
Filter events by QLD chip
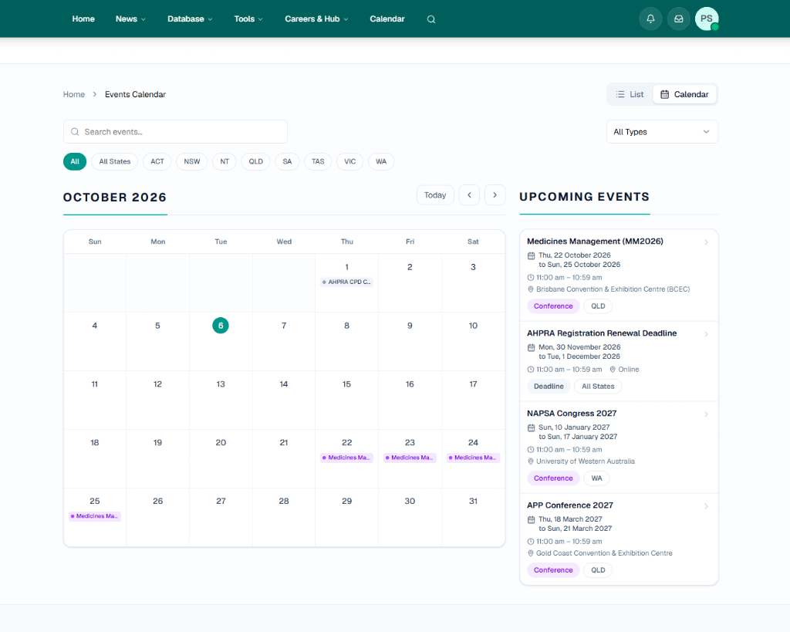(255, 162)
